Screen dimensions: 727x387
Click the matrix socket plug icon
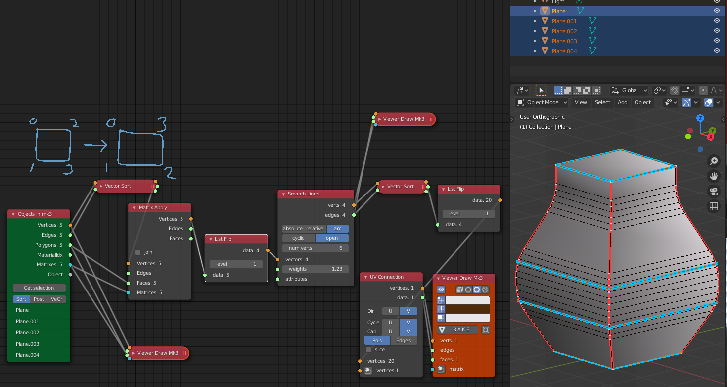tap(441, 369)
